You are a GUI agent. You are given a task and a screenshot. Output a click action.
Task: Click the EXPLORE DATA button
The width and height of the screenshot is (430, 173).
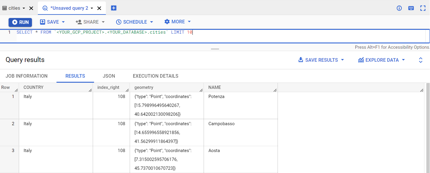378,60
